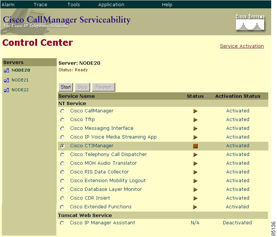Choose server NODE22 in Servers list
Screen dimensions: 277x237
coord(20,90)
